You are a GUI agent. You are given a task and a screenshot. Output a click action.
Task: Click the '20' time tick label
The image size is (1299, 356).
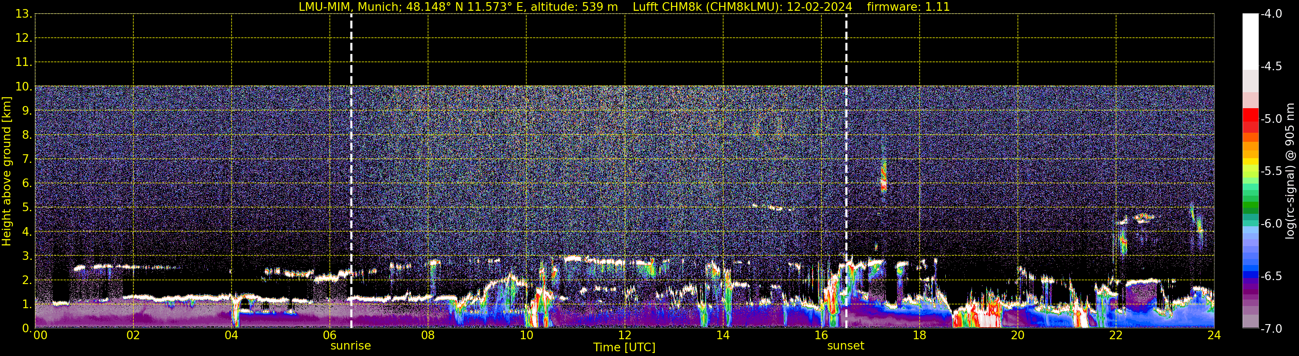[1018, 335]
